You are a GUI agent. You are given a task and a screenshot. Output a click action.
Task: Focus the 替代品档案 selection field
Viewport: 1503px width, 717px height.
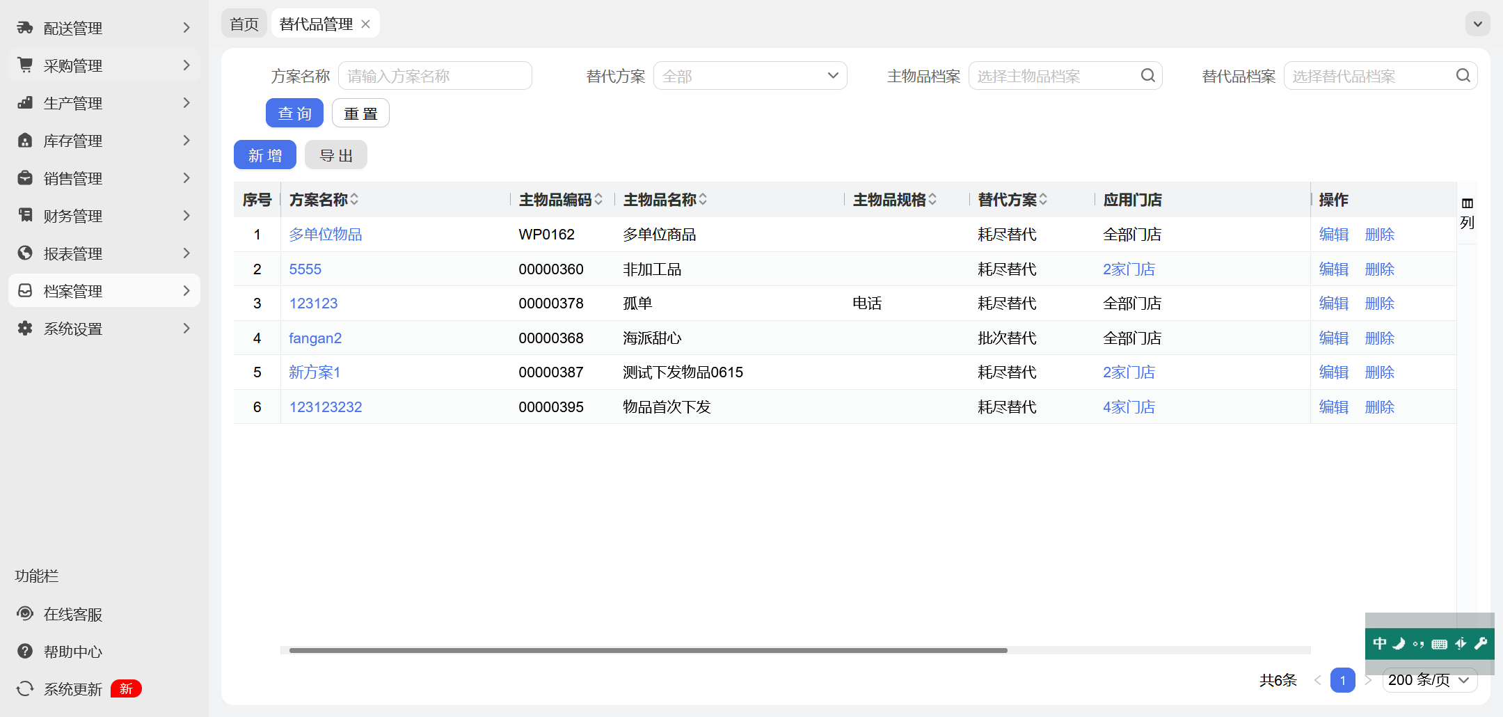1381,76
